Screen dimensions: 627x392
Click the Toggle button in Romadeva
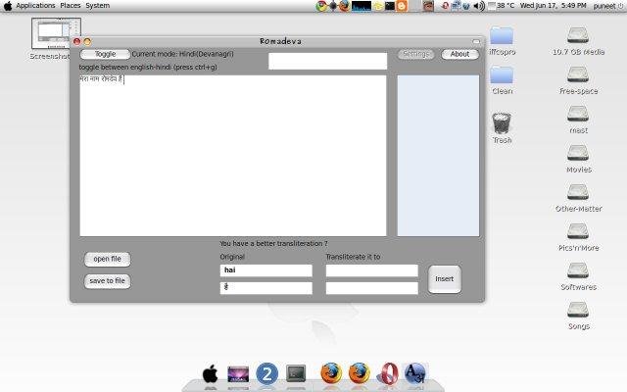coord(105,54)
